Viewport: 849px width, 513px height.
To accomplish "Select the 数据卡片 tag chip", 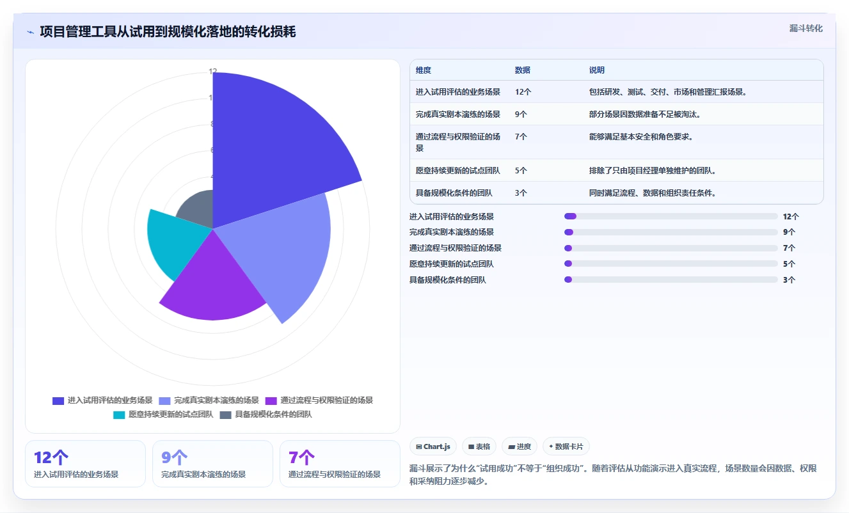I will 566,446.
